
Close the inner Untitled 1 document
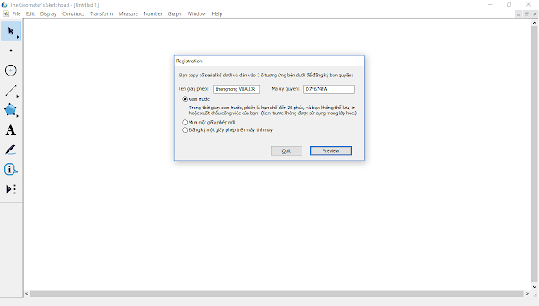click(535, 14)
